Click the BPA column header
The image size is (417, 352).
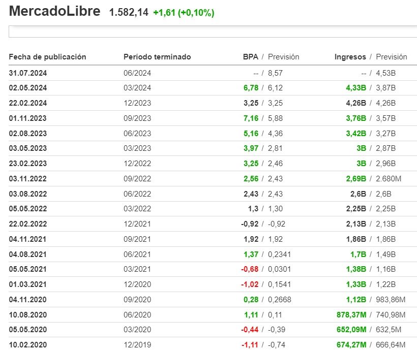(251, 57)
